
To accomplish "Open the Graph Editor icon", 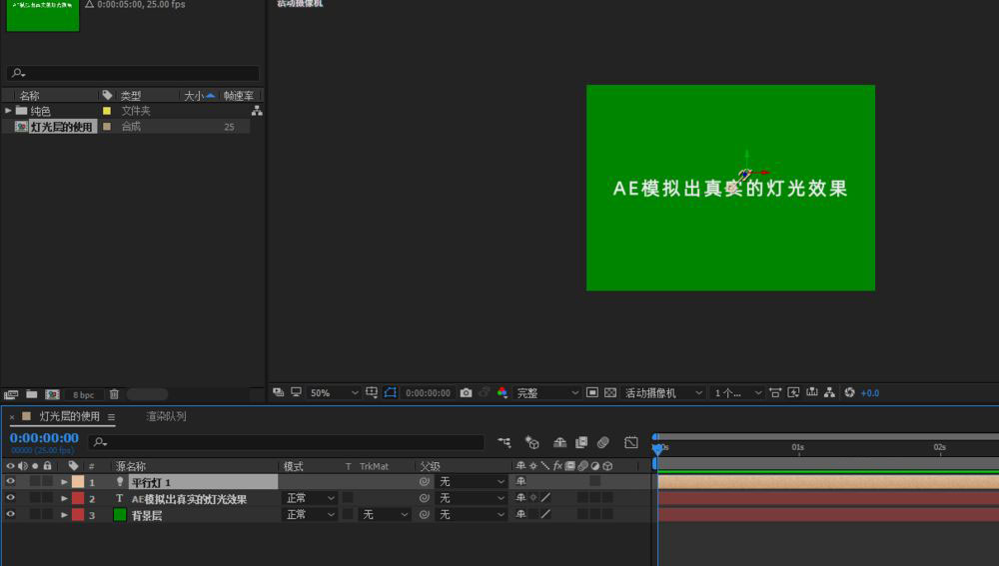I will (x=631, y=442).
